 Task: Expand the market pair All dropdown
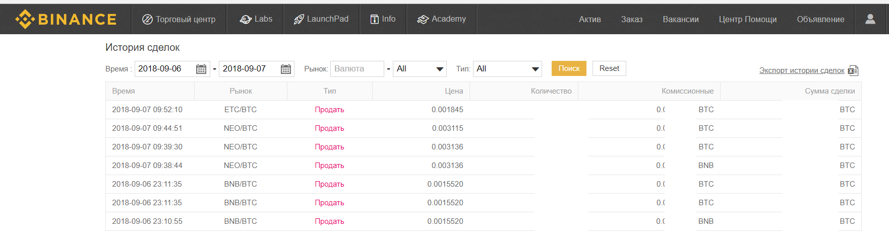(x=420, y=69)
